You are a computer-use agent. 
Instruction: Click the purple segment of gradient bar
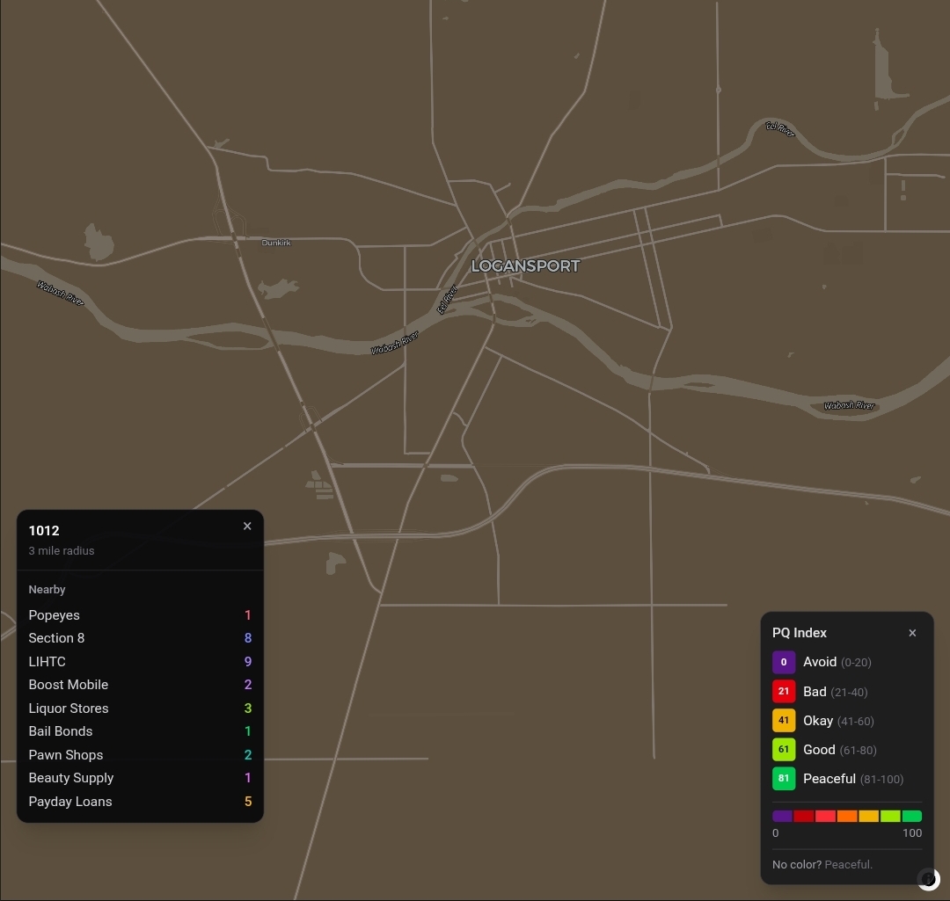[x=782, y=817]
